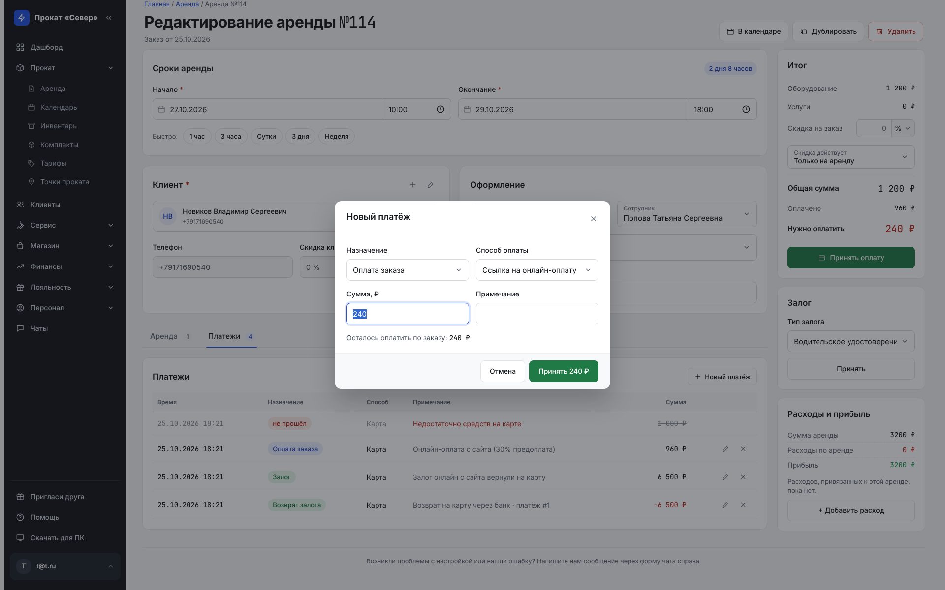Delete the Возврат залога payment row

point(743,505)
